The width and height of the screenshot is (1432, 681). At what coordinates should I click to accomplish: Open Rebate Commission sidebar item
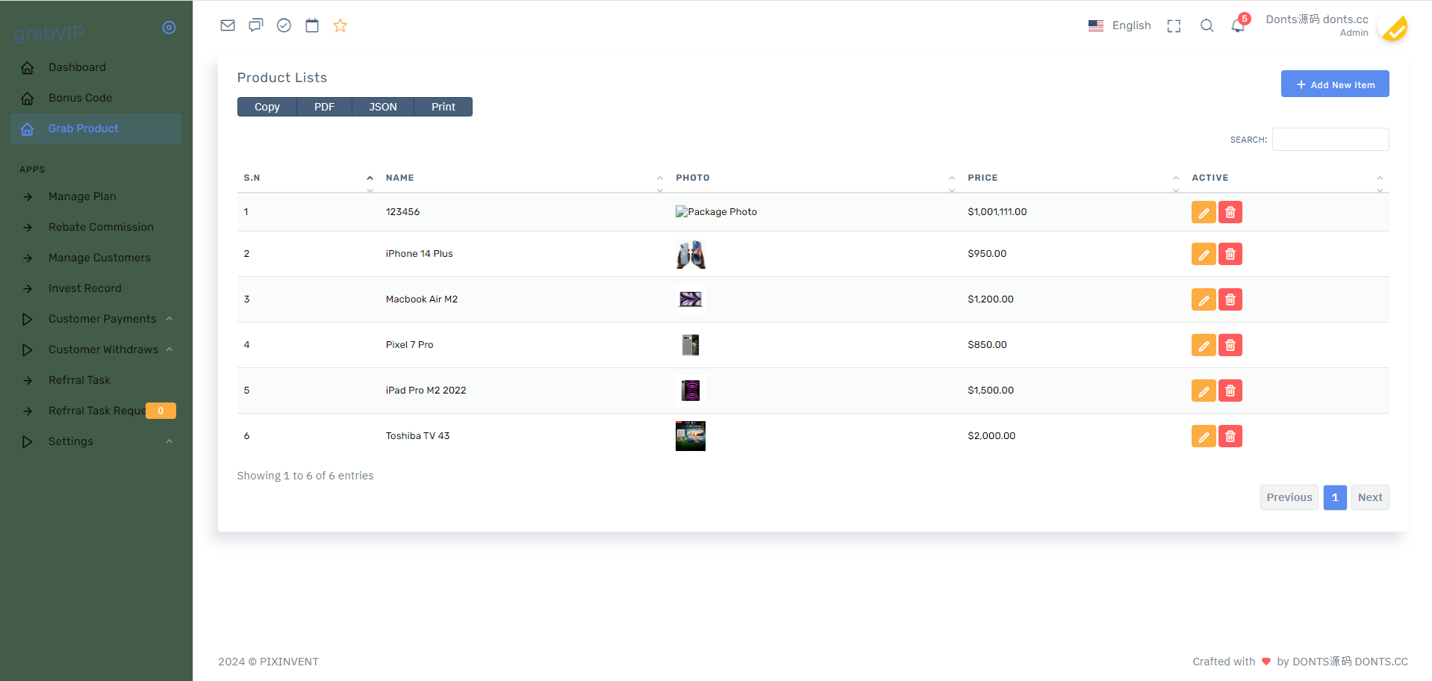pos(96,227)
